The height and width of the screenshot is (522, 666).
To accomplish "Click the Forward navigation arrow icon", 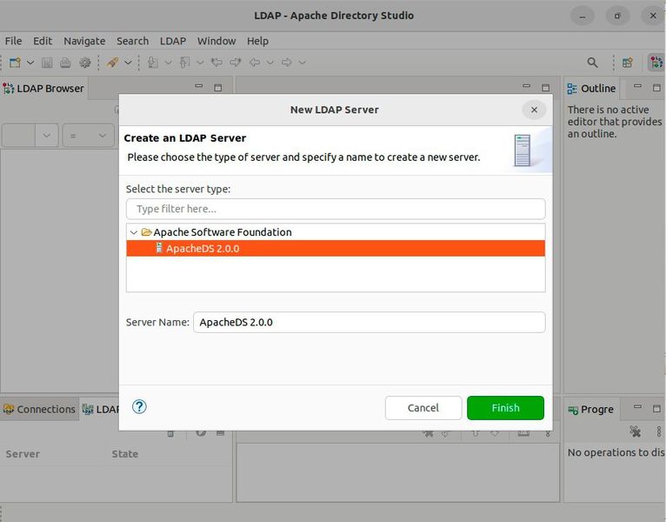I will pyautogui.click(x=287, y=63).
